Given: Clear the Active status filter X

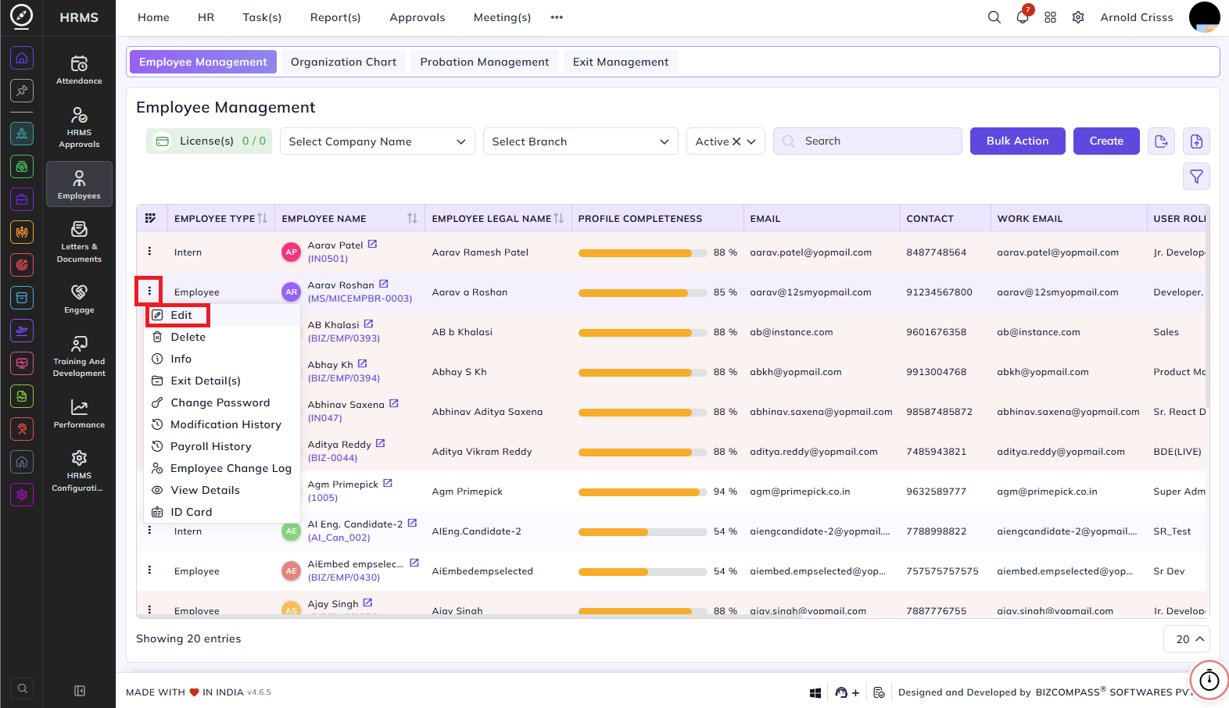Looking at the screenshot, I should [736, 141].
